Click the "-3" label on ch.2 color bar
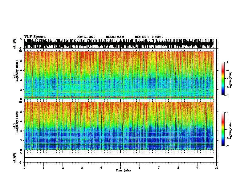This screenshot has width=244, height=188. [227, 113]
